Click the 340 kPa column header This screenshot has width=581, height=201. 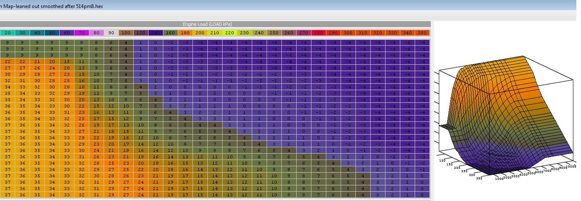(407, 33)
